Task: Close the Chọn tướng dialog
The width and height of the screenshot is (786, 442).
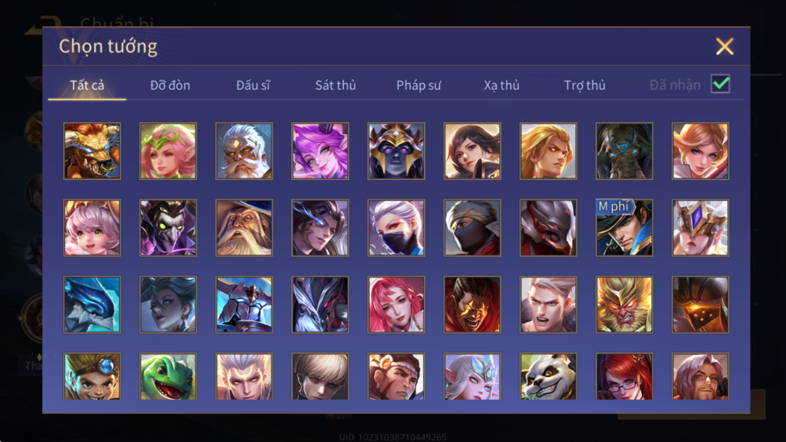Action: coord(724,46)
